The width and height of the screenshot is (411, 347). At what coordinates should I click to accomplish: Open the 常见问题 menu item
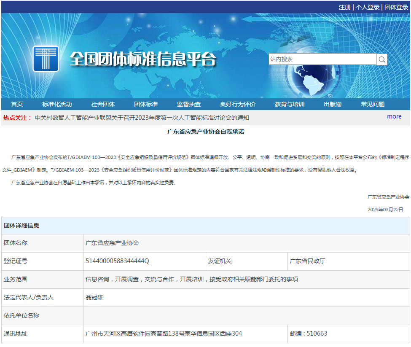click(373, 104)
